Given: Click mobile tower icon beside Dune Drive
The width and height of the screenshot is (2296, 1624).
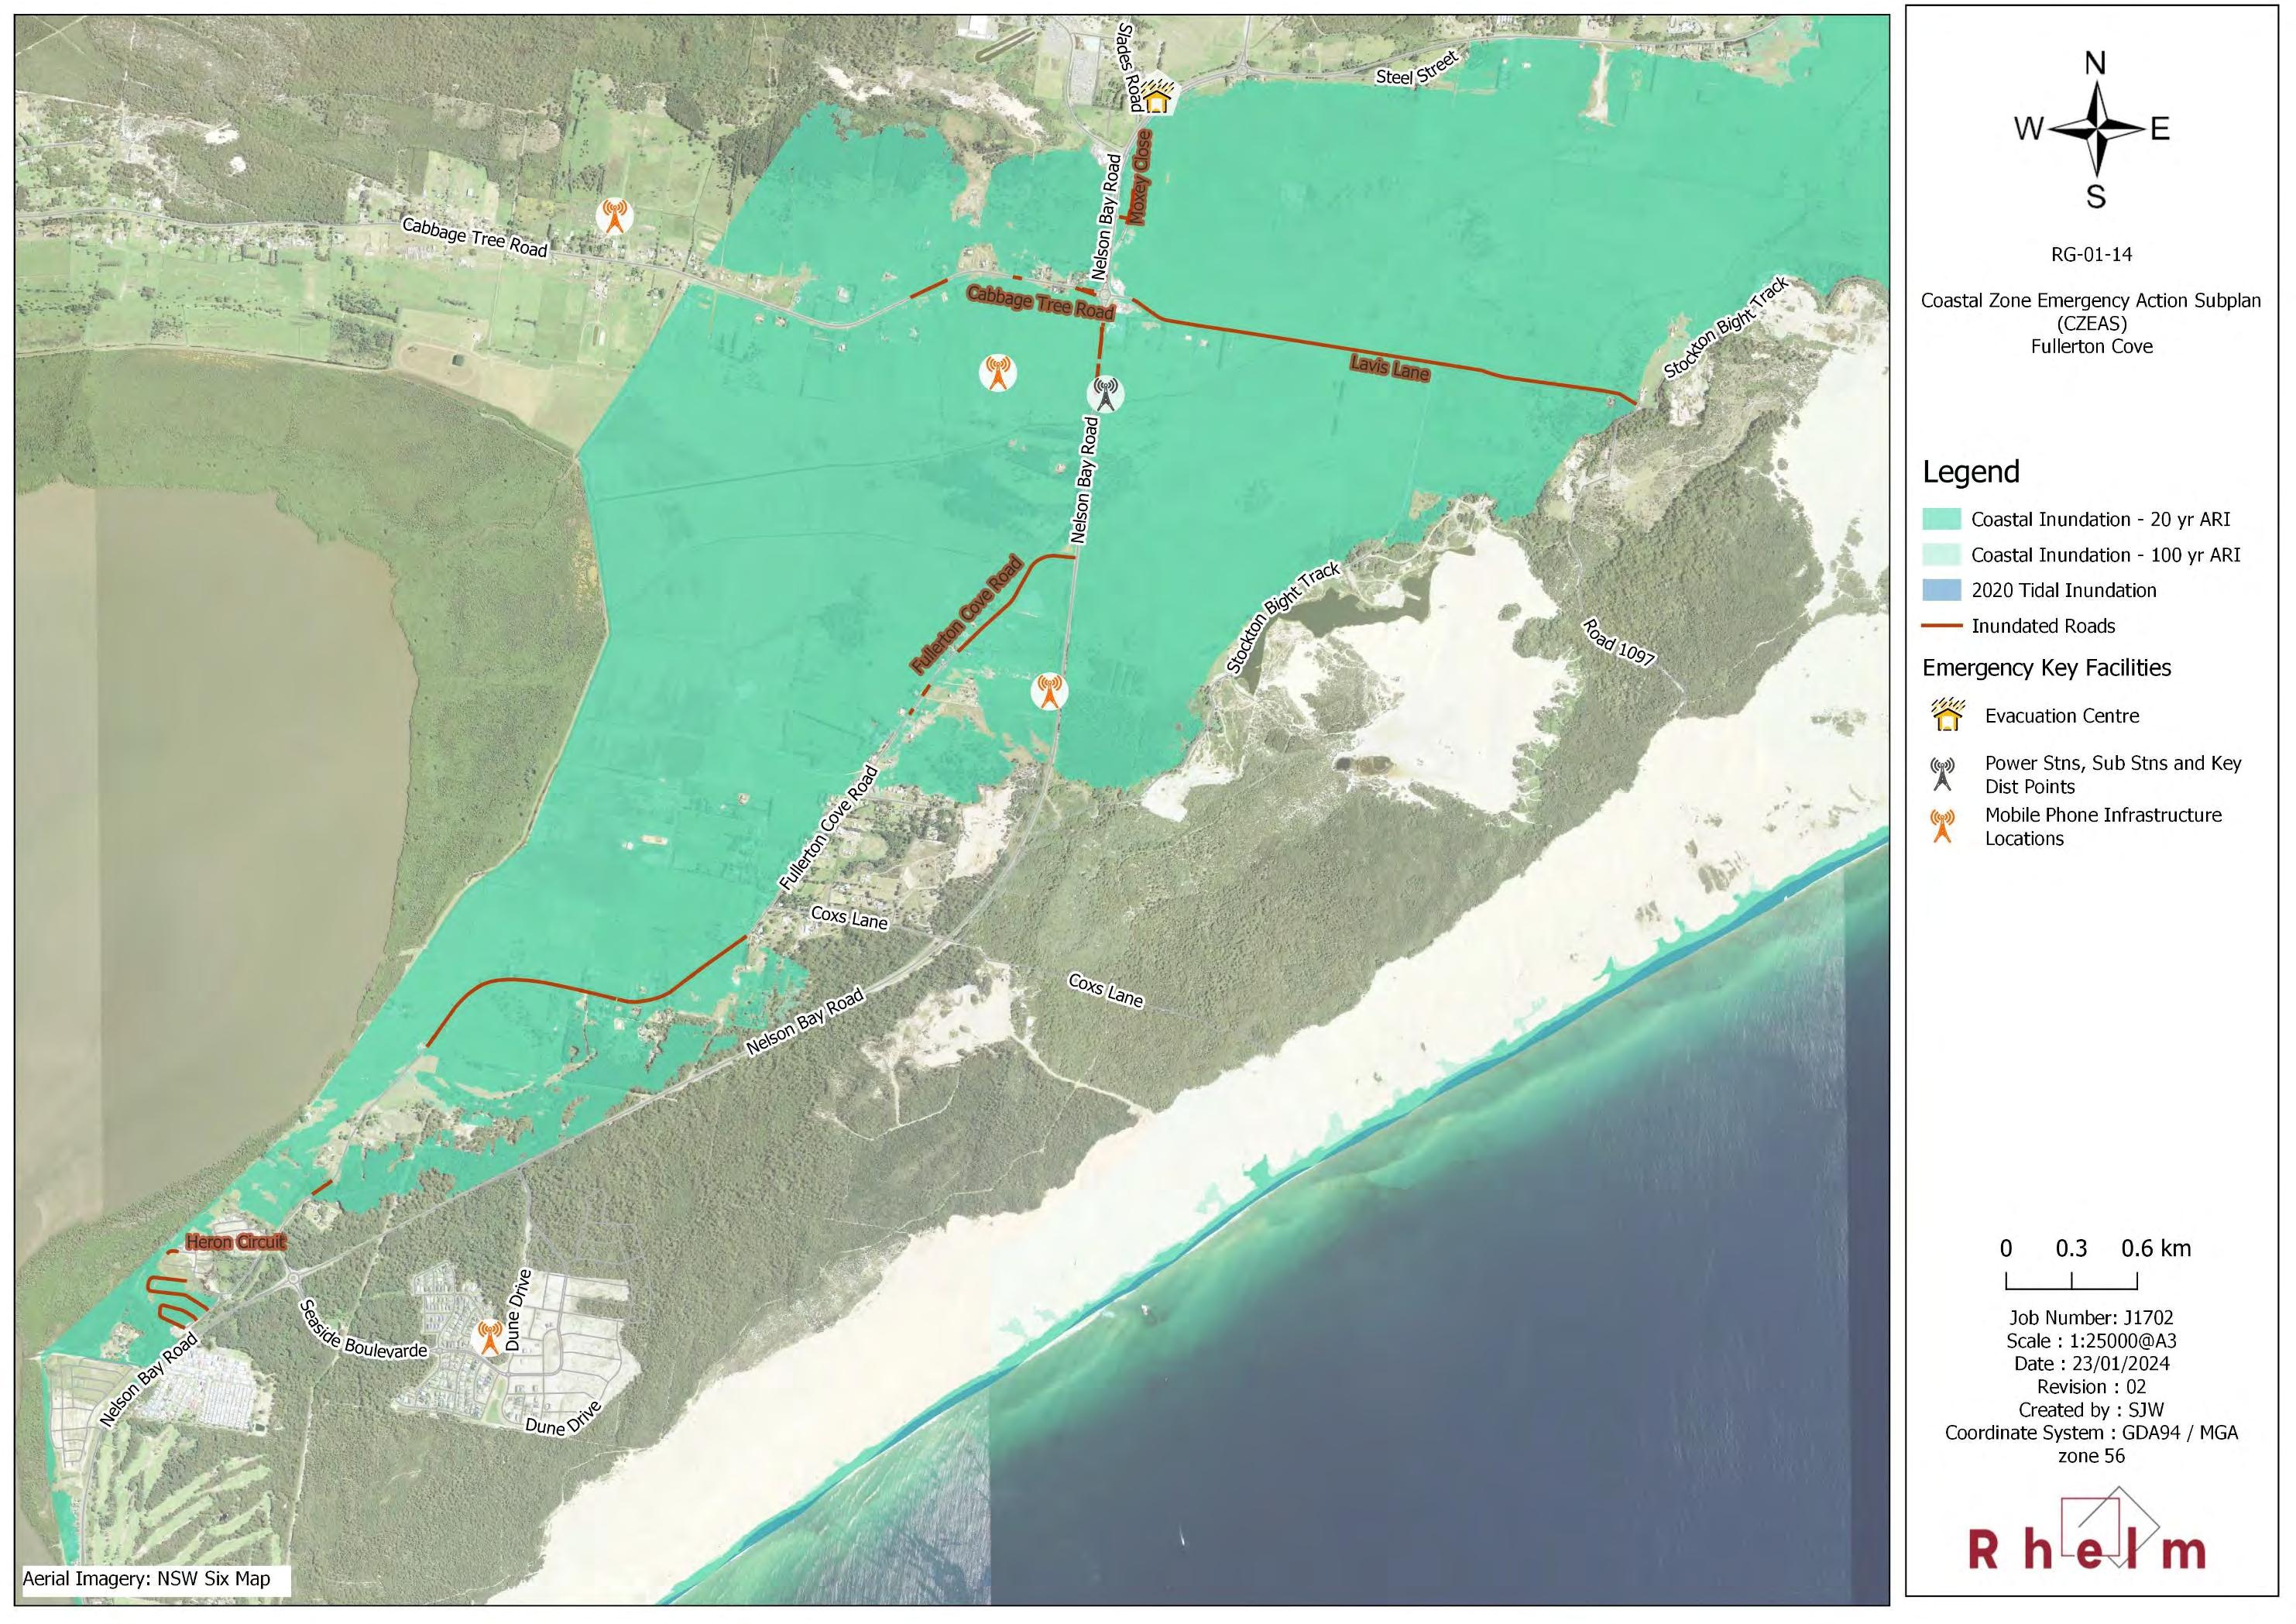Looking at the screenshot, I should tap(489, 1337).
